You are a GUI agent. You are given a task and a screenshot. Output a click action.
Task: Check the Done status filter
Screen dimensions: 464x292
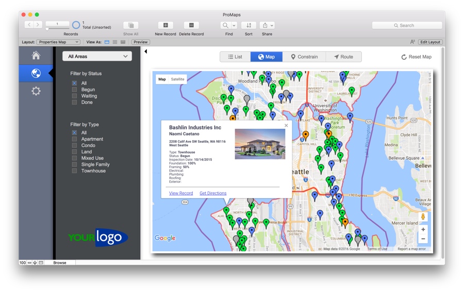click(x=74, y=102)
